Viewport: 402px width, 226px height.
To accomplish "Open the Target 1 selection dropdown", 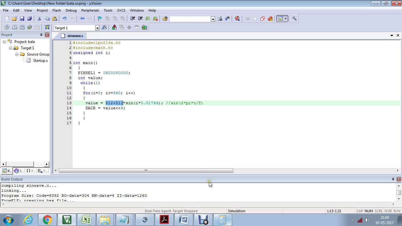I will [x=97, y=28].
